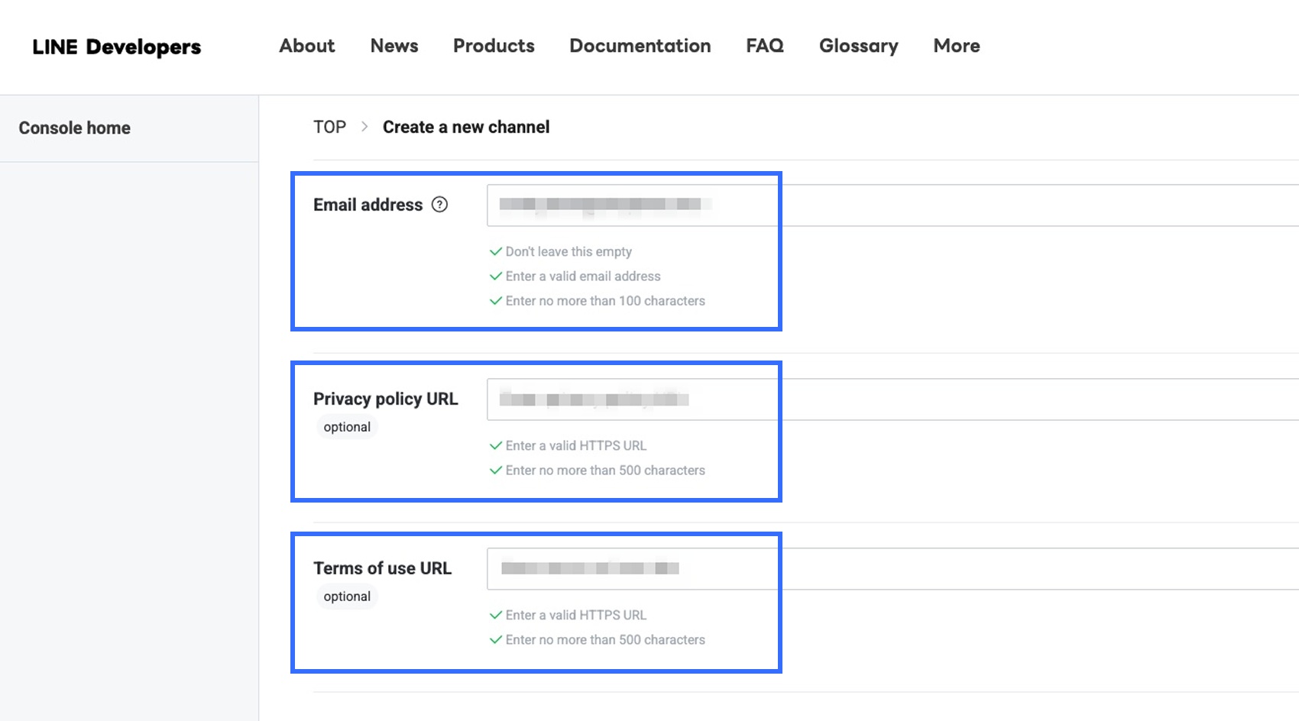Open the Glossary link in the header

point(858,46)
